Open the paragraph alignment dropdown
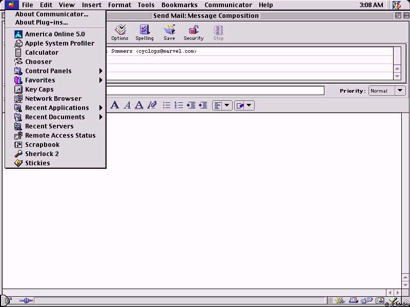Screen dimensions: 410x307 pyautogui.click(x=222, y=105)
